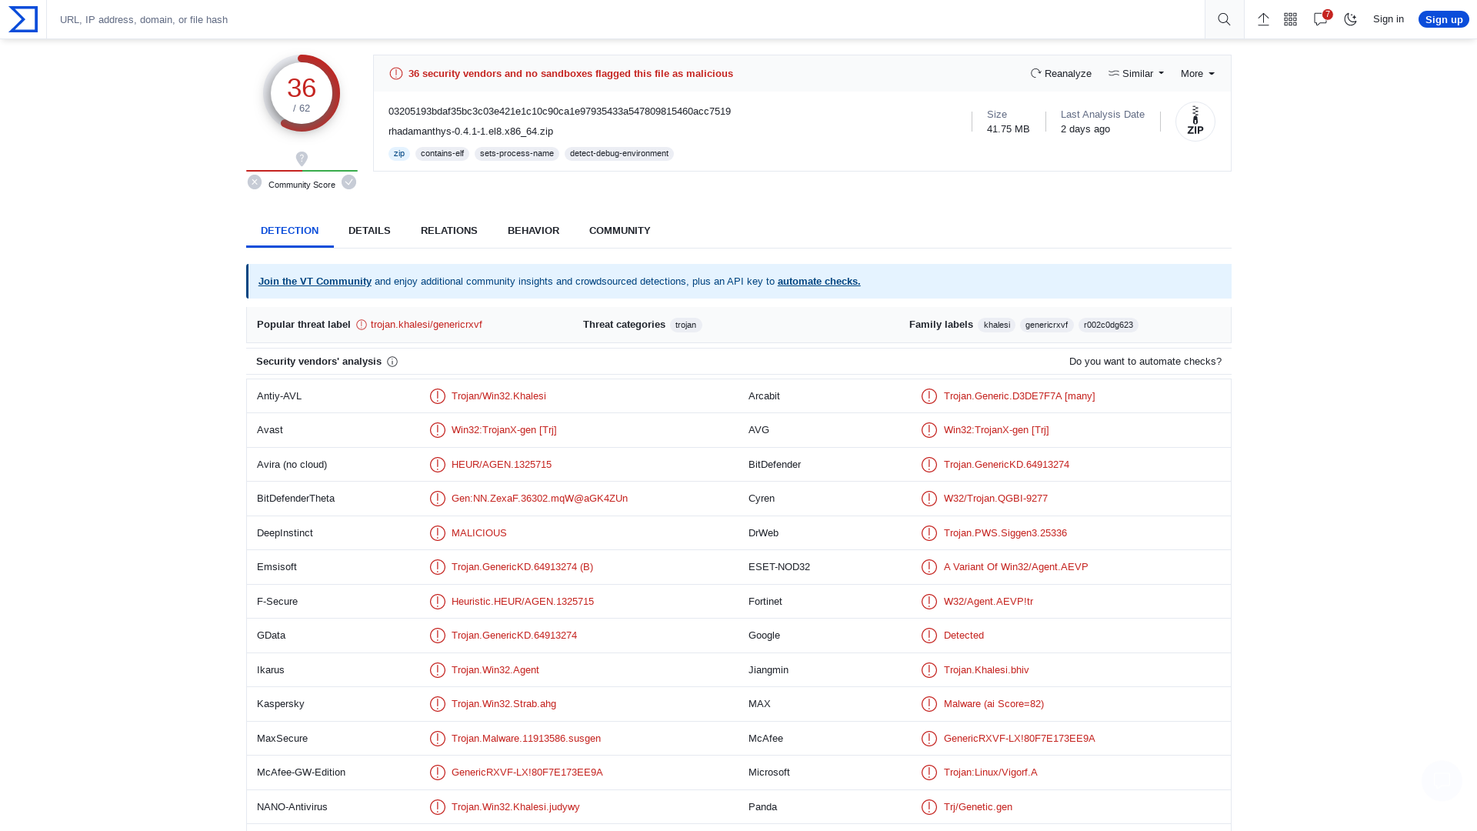1477x831 pixels.
Task: Open notifications chat icon with badge
Action: coord(1322,18)
